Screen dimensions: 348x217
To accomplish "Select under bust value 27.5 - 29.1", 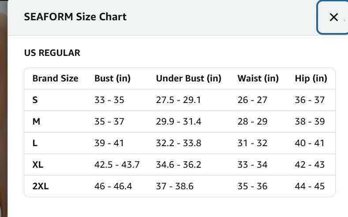I will pos(178,100).
